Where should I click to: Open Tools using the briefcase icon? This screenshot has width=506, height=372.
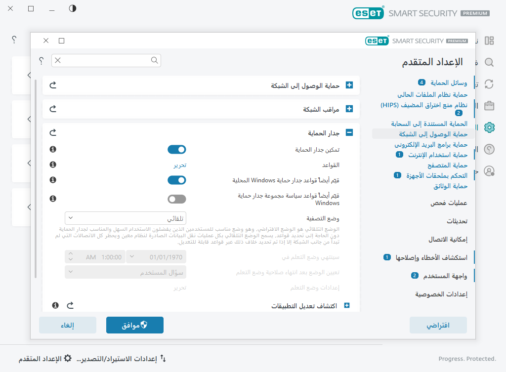(x=488, y=106)
